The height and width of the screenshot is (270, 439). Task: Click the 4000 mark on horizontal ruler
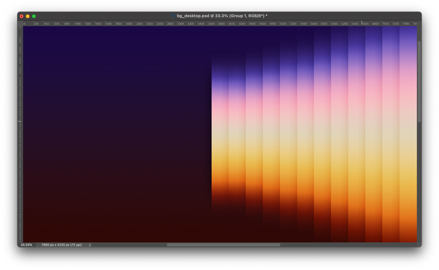[232, 24]
